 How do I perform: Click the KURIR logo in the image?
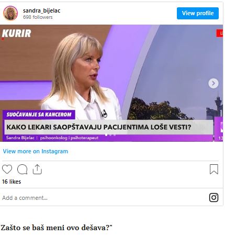coord(17,33)
